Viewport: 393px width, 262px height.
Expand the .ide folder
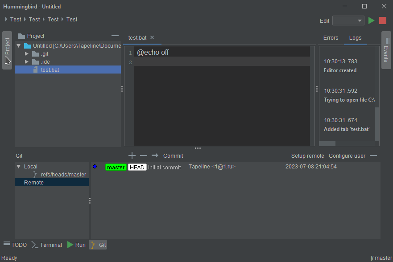coord(27,62)
